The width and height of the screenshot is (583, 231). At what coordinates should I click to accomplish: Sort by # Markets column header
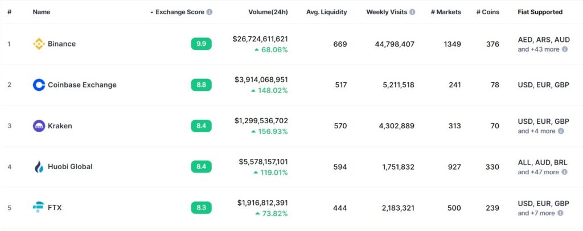[x=446, y=12]
